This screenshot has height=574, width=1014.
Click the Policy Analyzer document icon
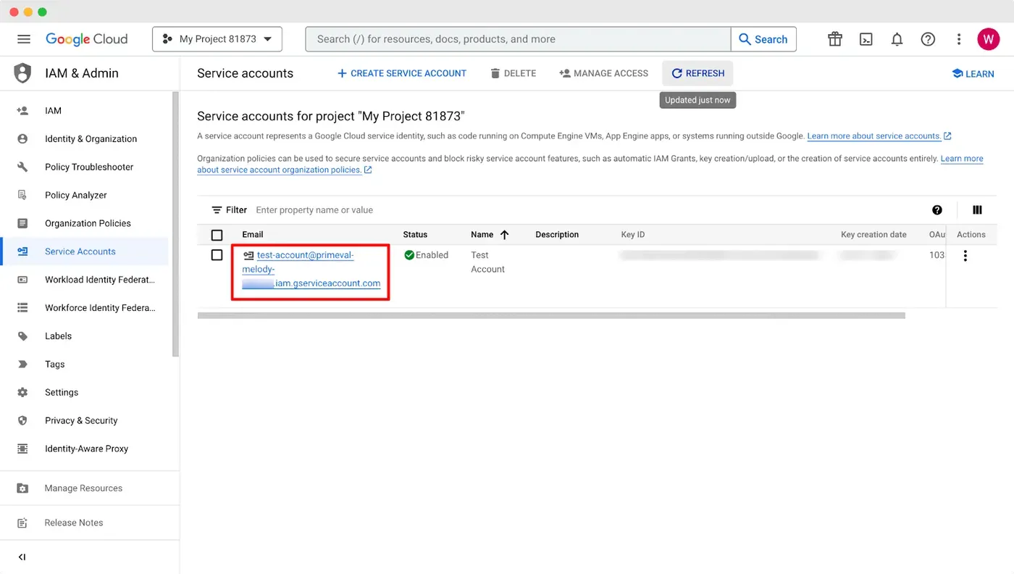tap(22, 195)
